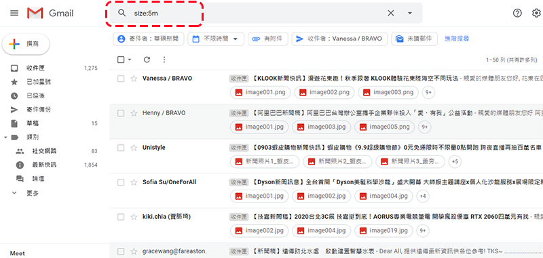Open the 阿里巴巴新聞稿 email subject
The height and width of the screenshot is (258, 543).
click(362, 113)
